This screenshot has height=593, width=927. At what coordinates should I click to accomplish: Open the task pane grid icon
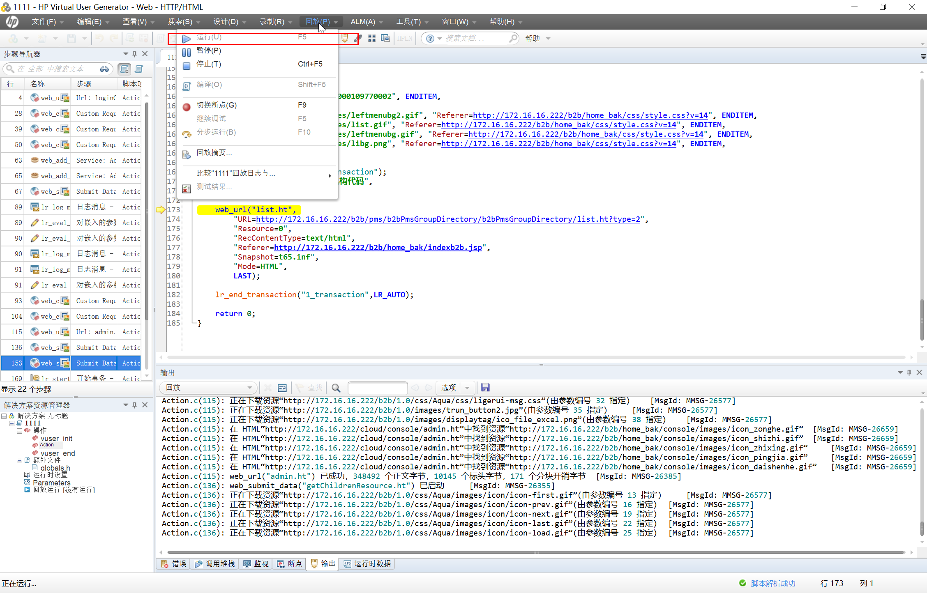coord(372,38)
